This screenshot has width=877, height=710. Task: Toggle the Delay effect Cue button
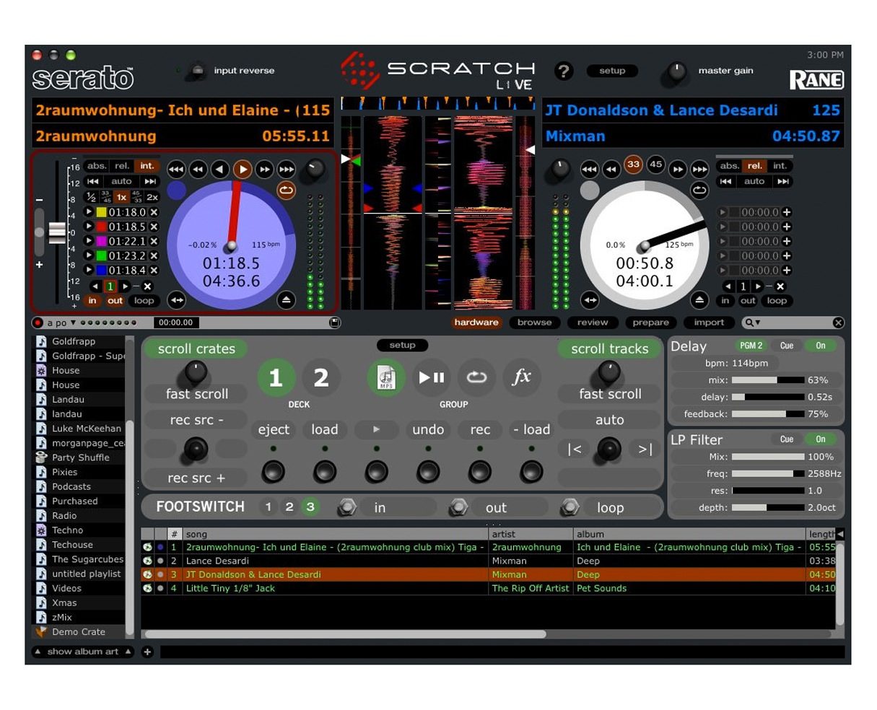787,346
